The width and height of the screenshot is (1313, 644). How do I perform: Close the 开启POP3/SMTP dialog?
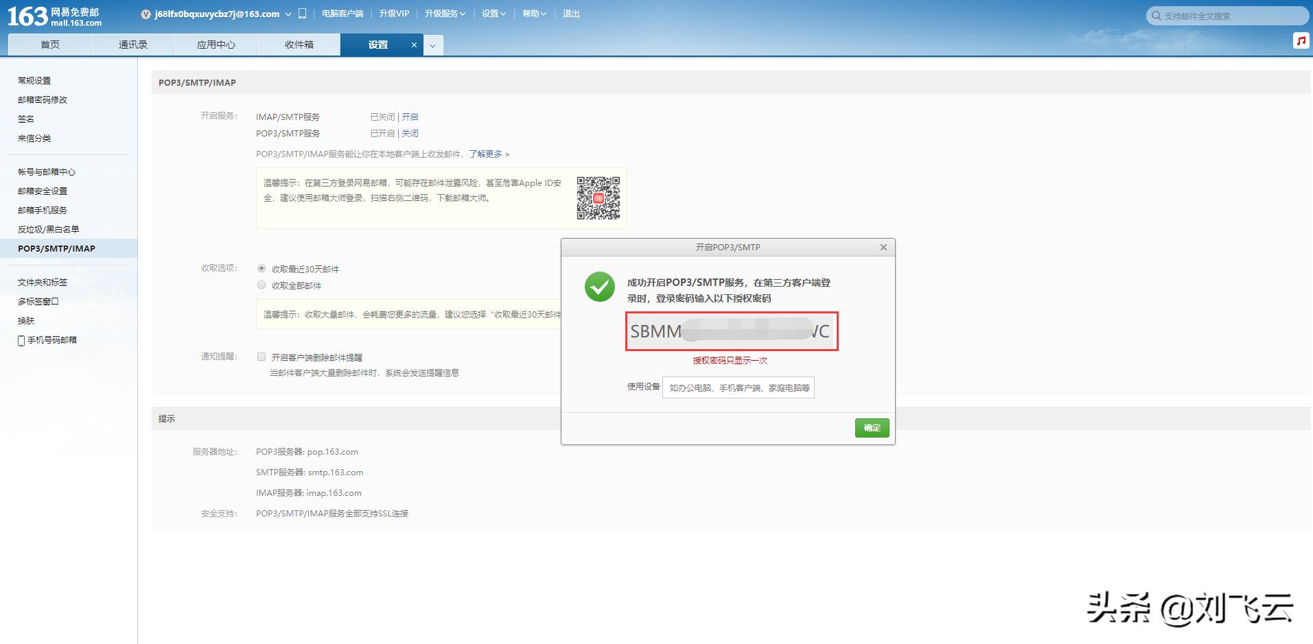(x=883, y=248)
